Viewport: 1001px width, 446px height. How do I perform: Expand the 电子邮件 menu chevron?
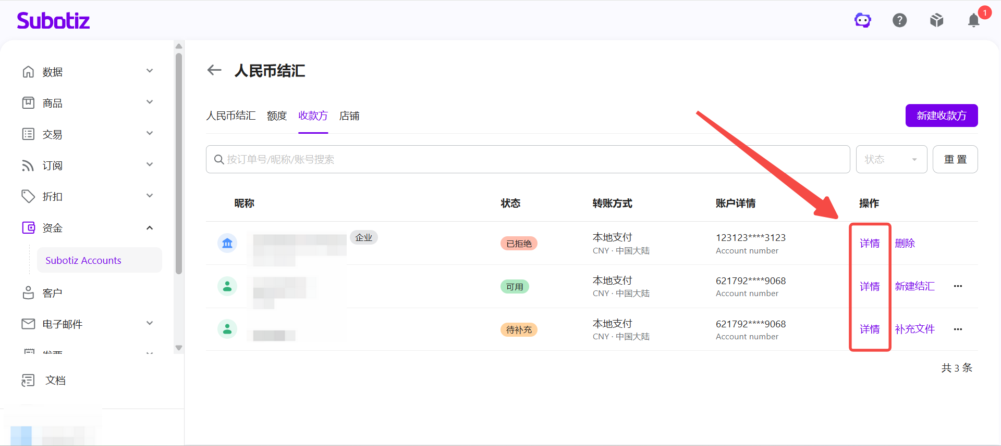pos(150,323)
